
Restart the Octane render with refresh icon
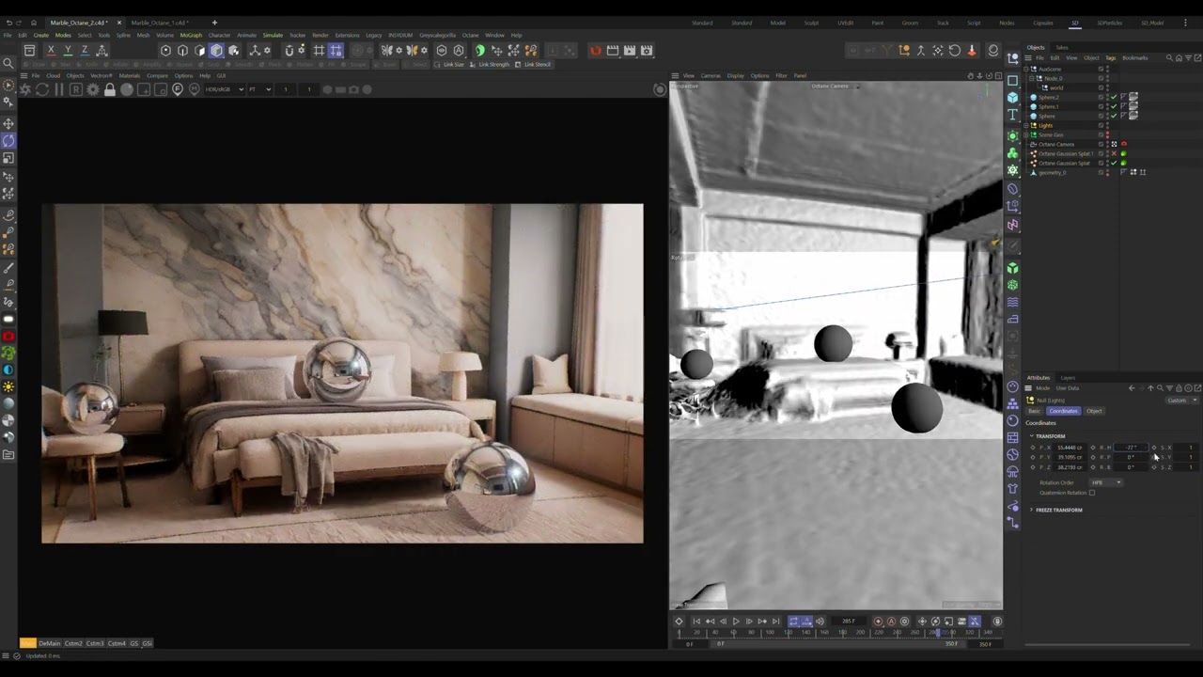42,89
